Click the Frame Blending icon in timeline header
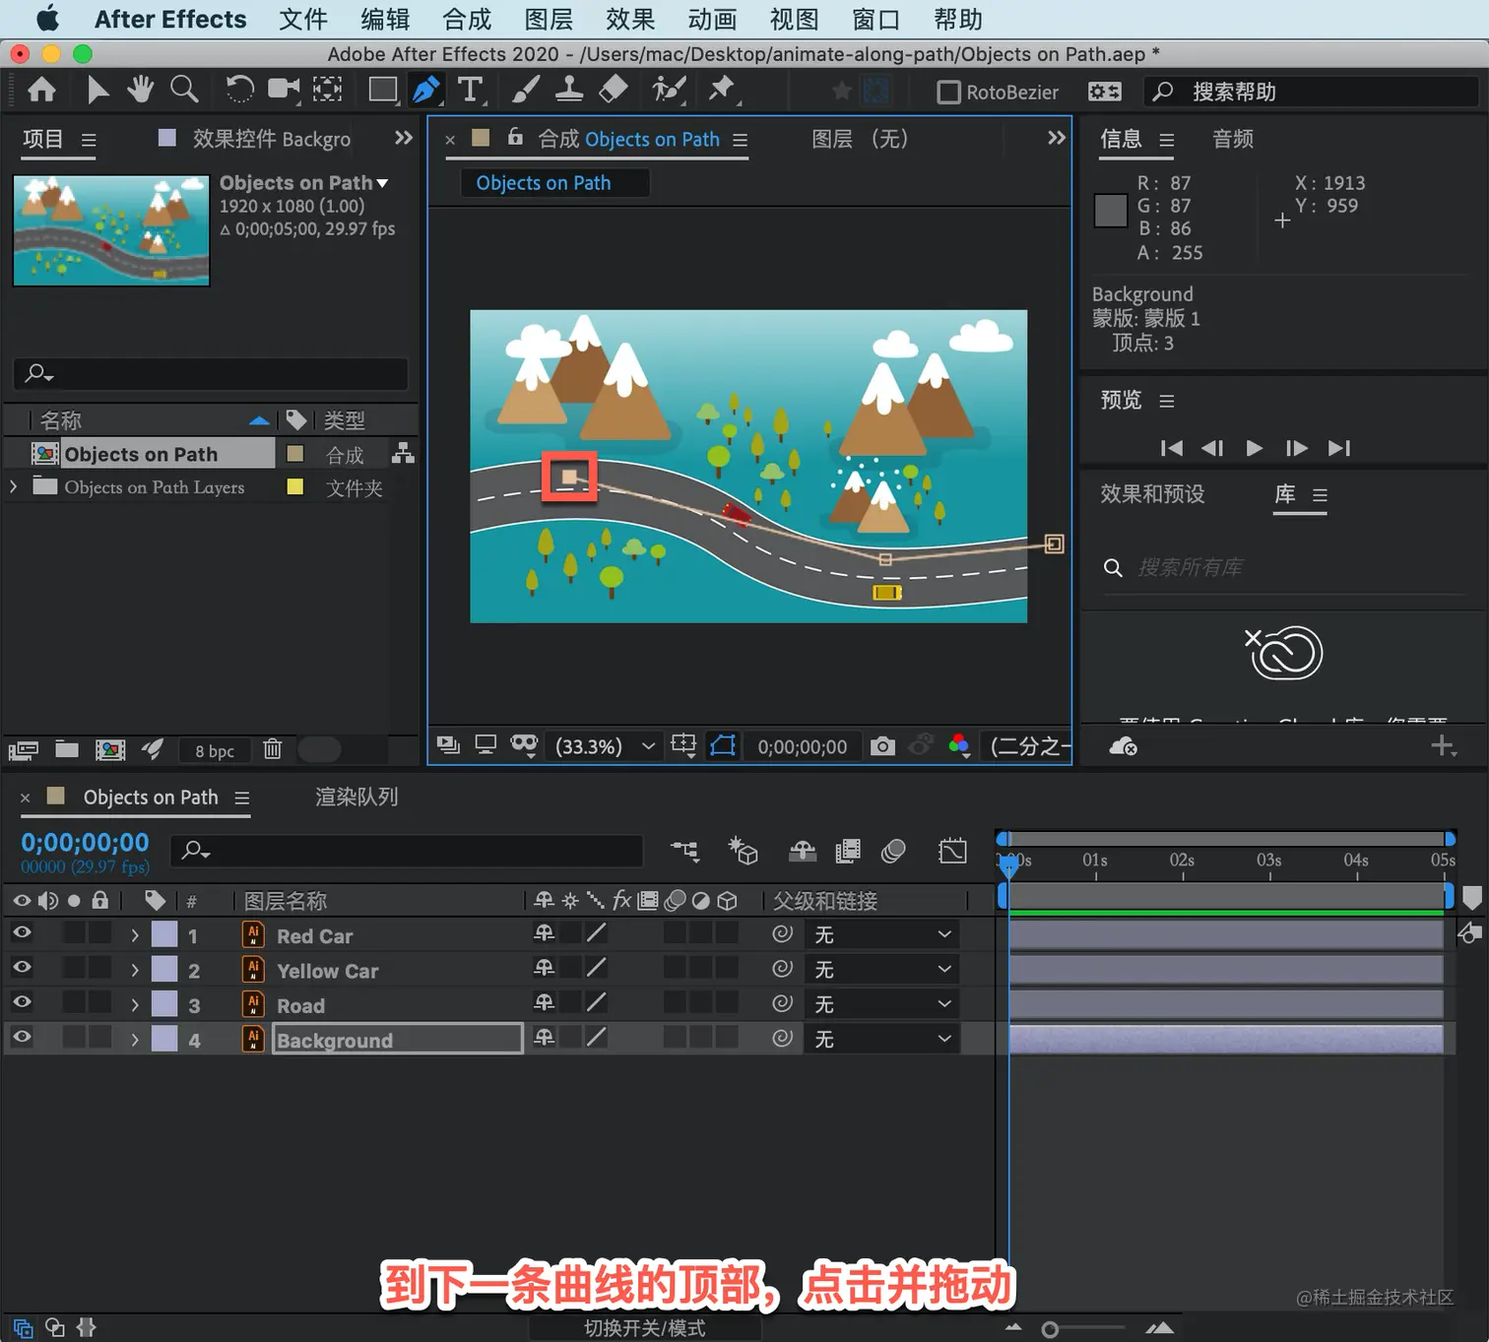The width and height of the screenshot is (1489, 1342). 847,851
